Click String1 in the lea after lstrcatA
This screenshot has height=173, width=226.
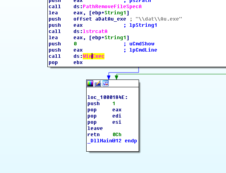pyautogui.click(x=115, y=38)
